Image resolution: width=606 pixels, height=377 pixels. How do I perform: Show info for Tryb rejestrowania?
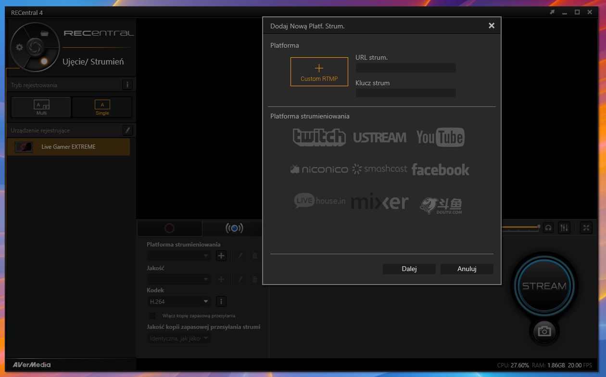(x=127, y=85)
